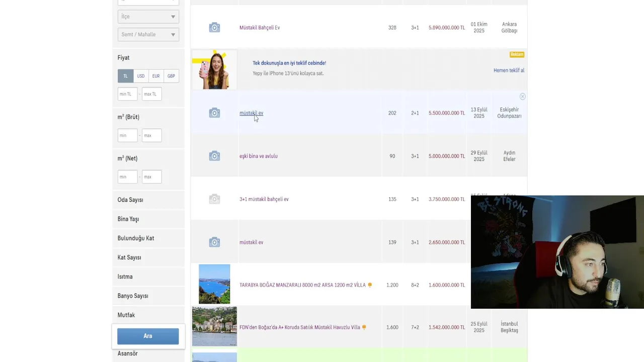This screenshot has width=644, height=362.
Task: Select EUR currency
Action: coord(156,76)
